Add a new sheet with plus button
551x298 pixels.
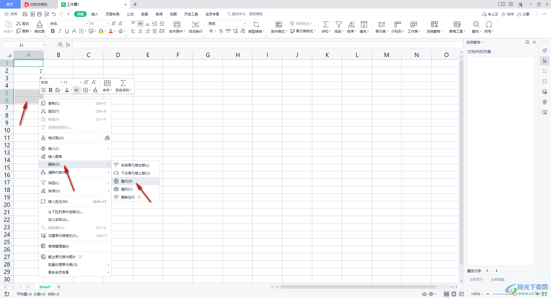(x=59, y=287)
